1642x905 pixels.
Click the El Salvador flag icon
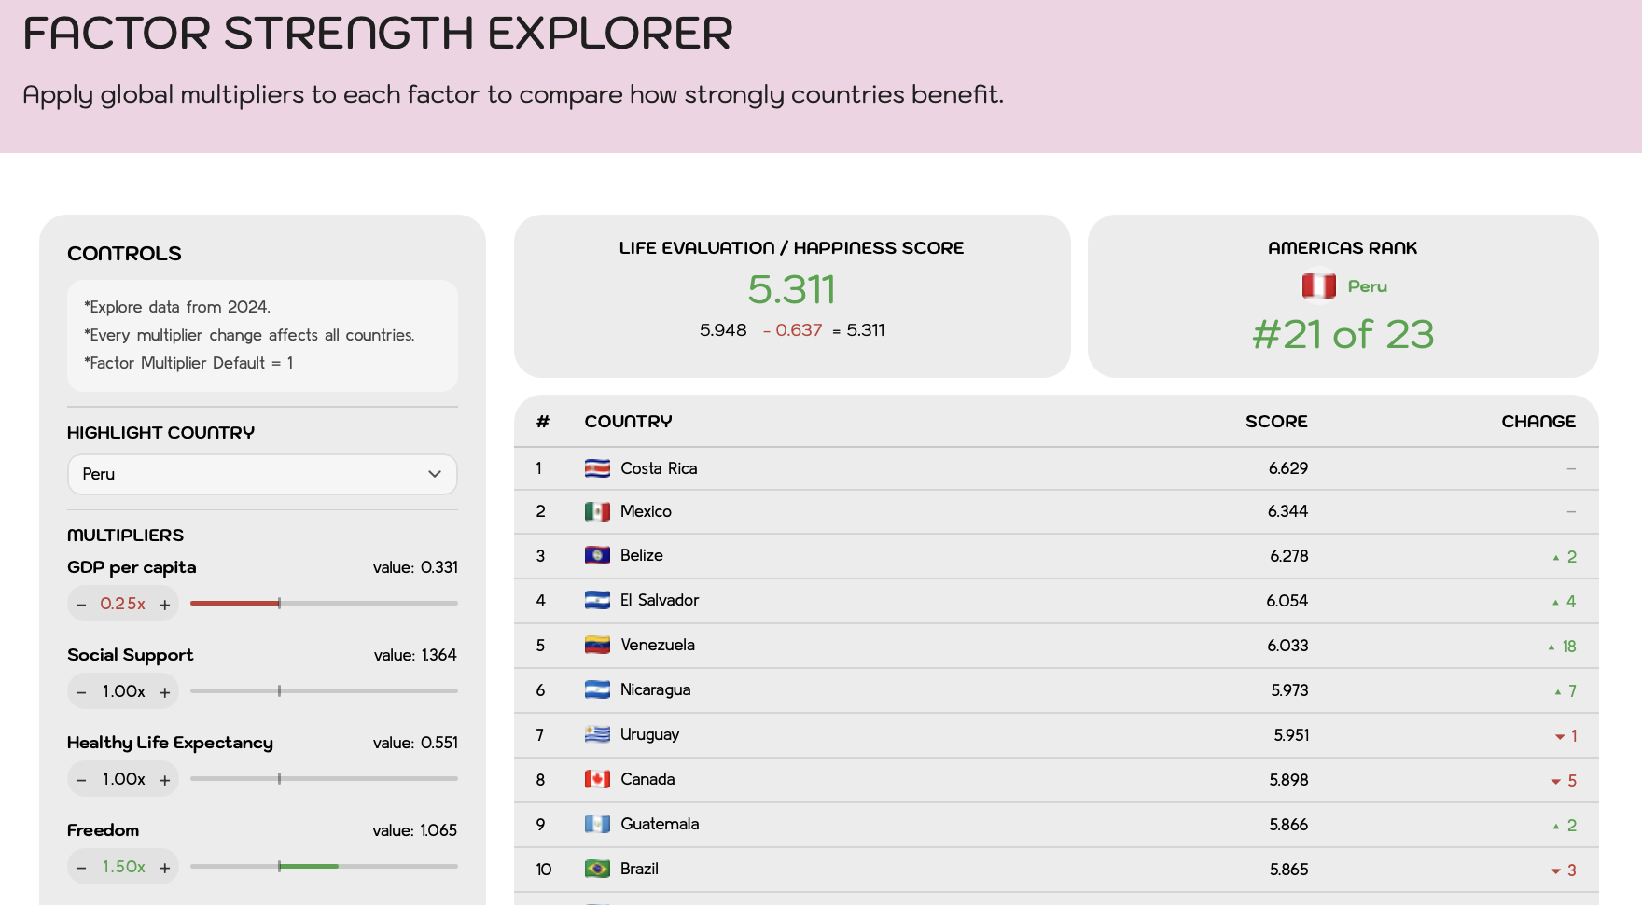(597, 600)
